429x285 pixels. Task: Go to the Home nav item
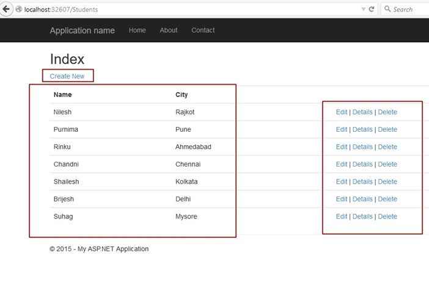click(137, 31)
